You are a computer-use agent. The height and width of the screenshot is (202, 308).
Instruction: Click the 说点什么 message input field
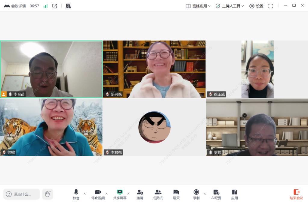[x=22, y=194]
